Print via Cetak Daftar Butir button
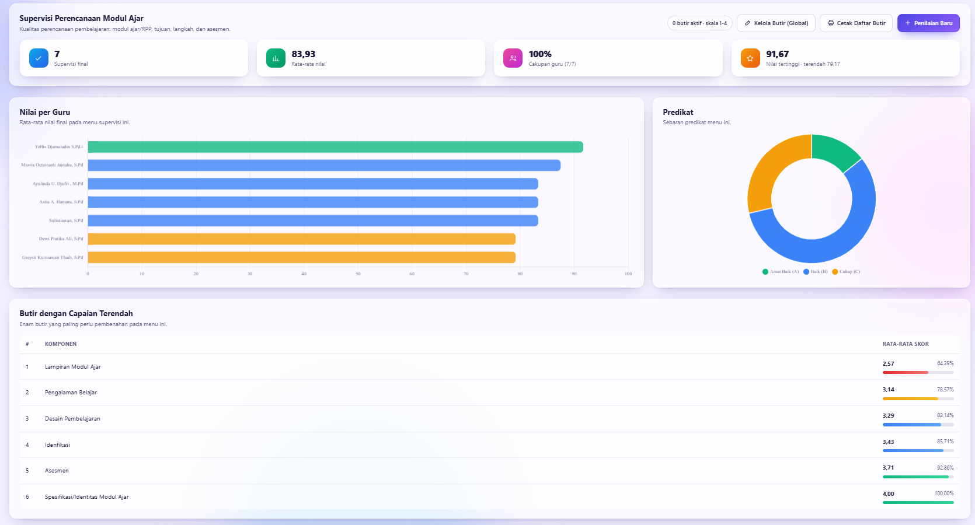Image resolution: width=975 pixels, height=525 pixels. tap(856, 23)
